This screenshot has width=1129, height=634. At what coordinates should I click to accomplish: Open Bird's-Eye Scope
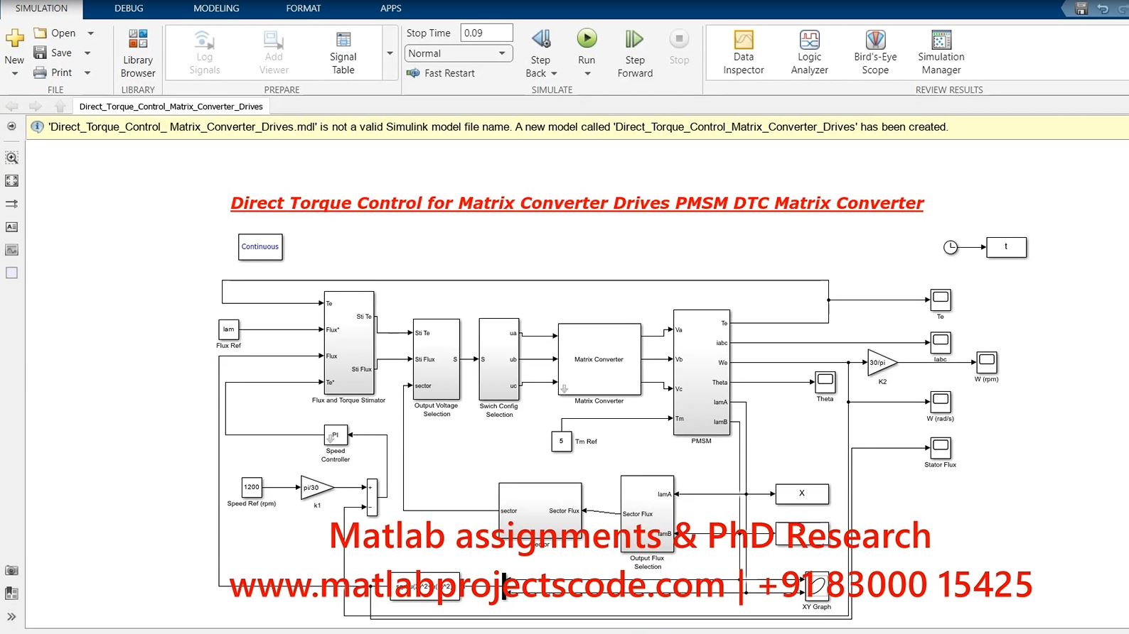coord(875,52)
